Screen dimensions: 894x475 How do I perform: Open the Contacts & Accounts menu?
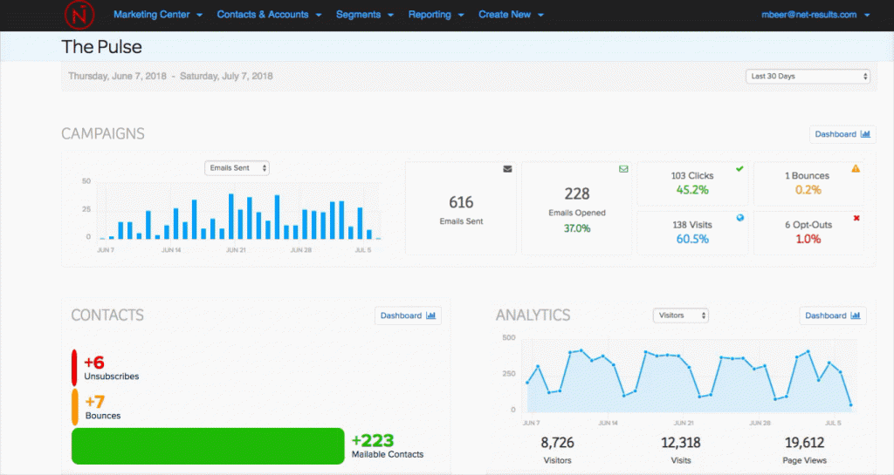[x=269, y=15]
